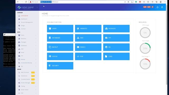
Task: Open the Status function tile
Action: coord(60,56)
